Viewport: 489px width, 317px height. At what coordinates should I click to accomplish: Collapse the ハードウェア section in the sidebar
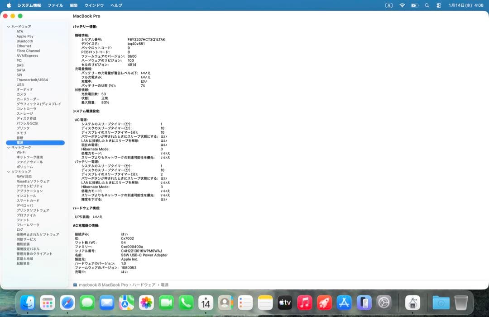[9, 26]
